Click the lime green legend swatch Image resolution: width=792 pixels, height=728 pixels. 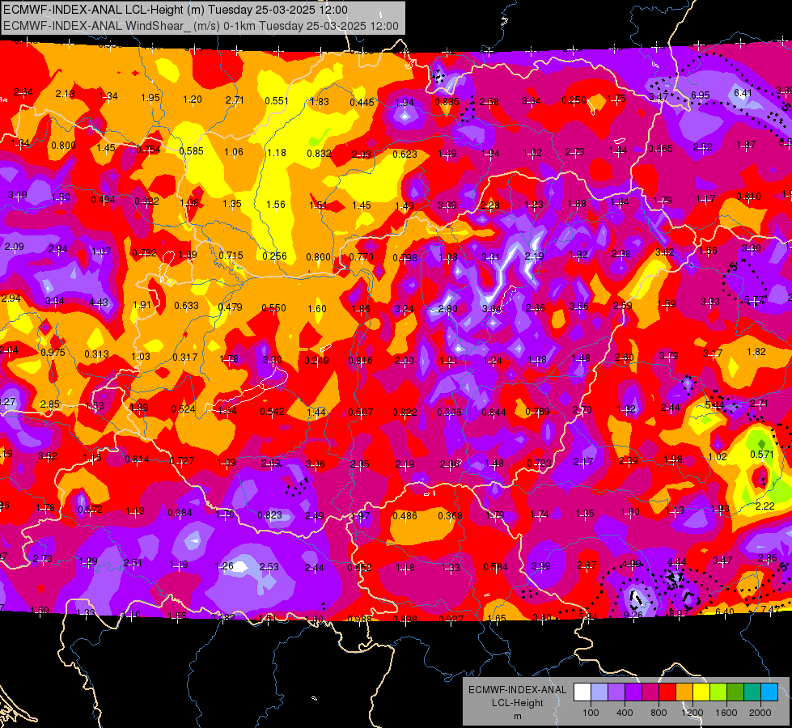point(718,692)
